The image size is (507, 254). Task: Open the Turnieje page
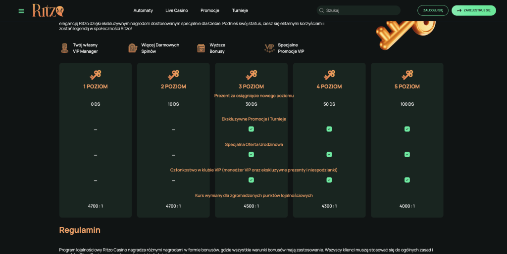(240, 10)
